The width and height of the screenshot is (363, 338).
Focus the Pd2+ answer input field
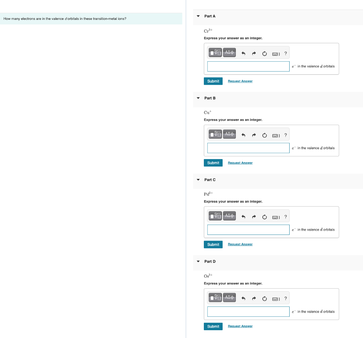(x=248, y=230)
